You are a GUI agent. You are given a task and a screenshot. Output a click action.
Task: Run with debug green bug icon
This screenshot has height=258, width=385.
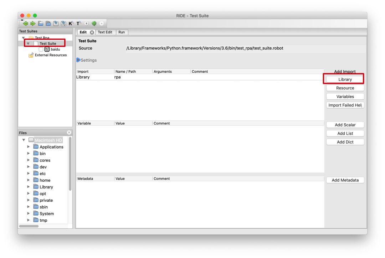point(94,24)
